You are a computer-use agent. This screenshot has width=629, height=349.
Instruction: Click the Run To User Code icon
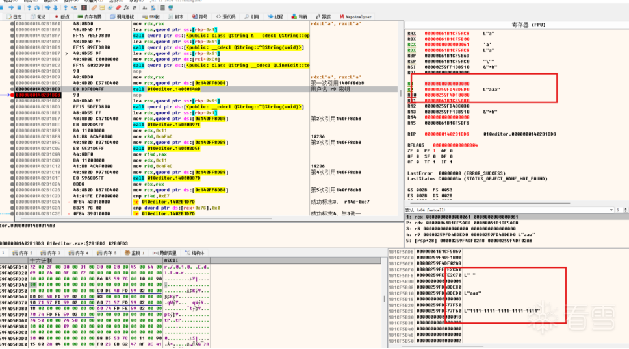click(74, 8)
